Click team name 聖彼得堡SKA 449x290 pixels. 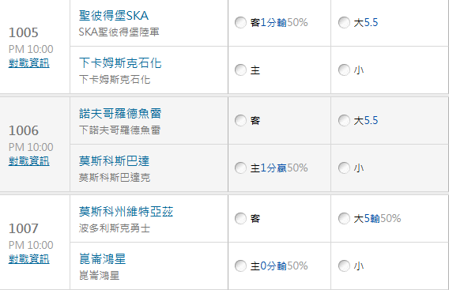(x=114, y=16)
